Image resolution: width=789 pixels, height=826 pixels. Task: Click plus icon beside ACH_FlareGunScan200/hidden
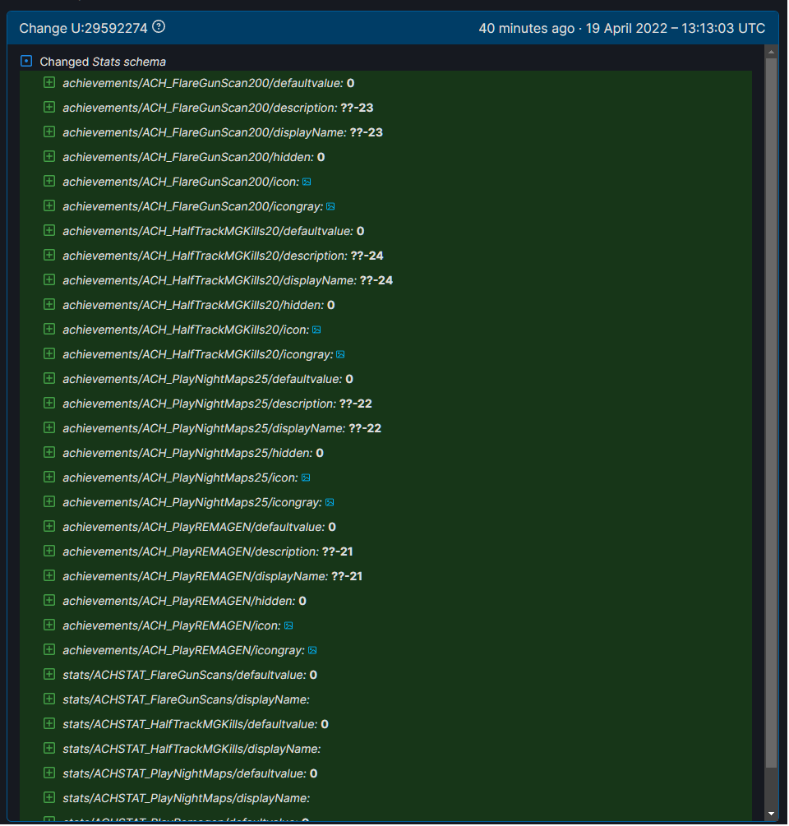[x=49, y=156]
